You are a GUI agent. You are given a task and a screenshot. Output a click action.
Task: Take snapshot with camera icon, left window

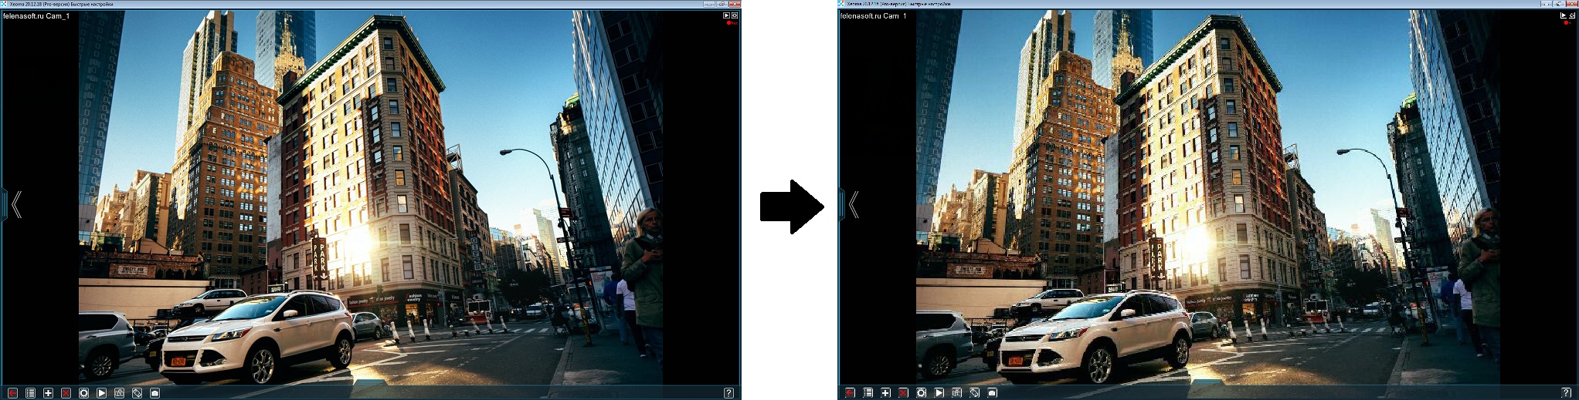click(x=155, y=393)
